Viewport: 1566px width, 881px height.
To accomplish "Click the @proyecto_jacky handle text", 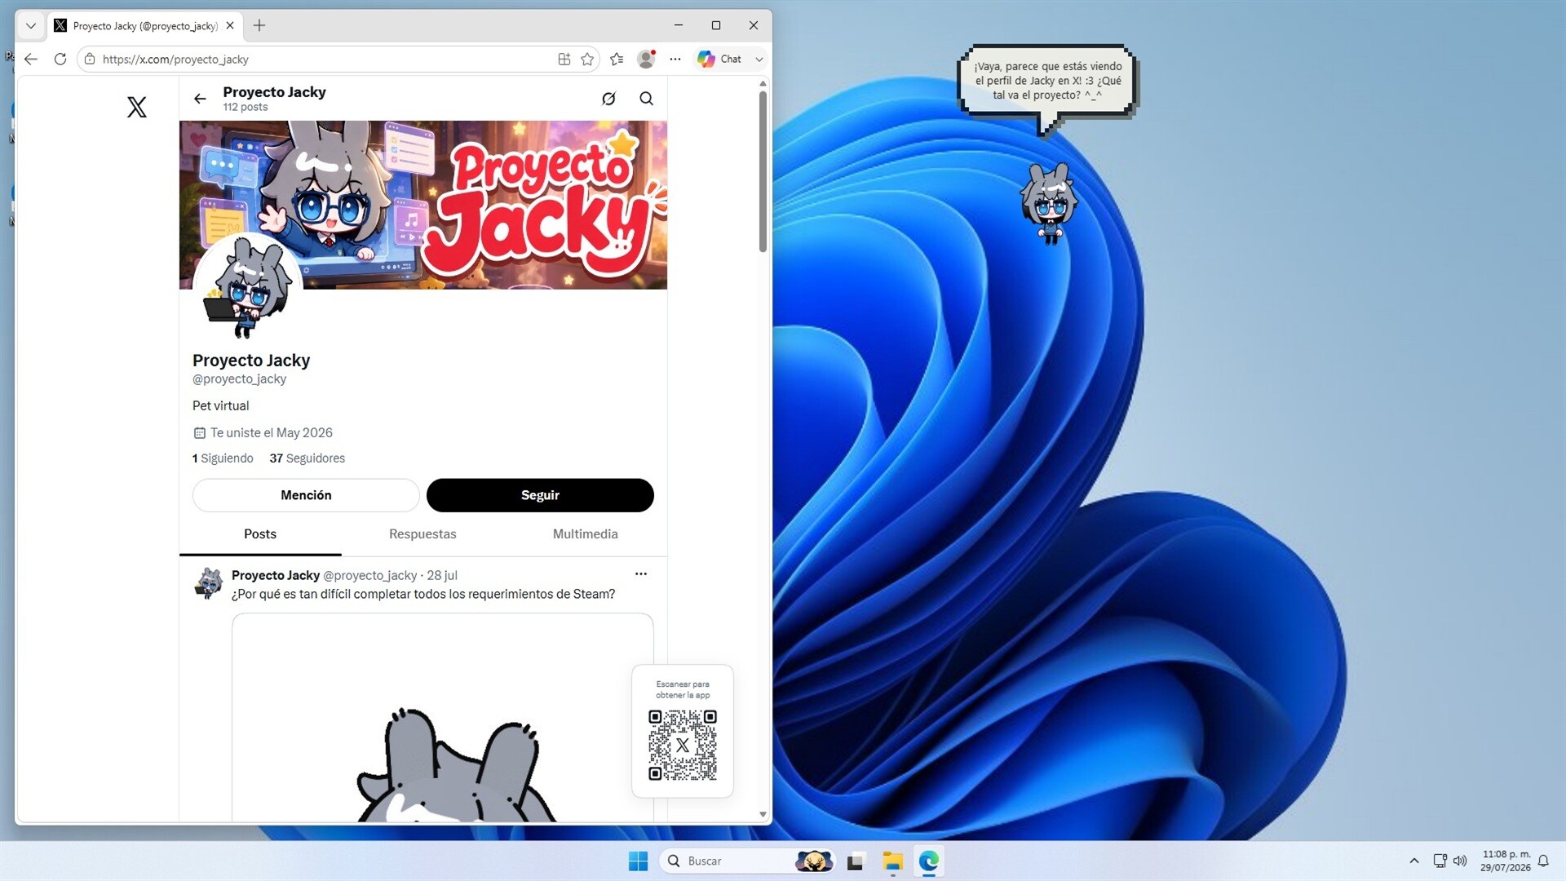I will (x=239, y=379).
